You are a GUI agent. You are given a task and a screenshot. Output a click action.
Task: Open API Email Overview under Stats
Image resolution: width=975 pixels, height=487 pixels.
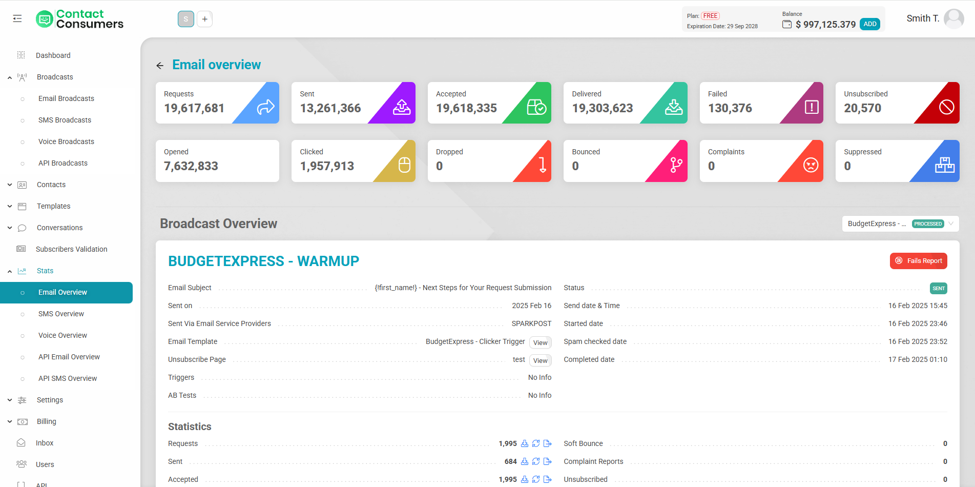coord(69,357)
